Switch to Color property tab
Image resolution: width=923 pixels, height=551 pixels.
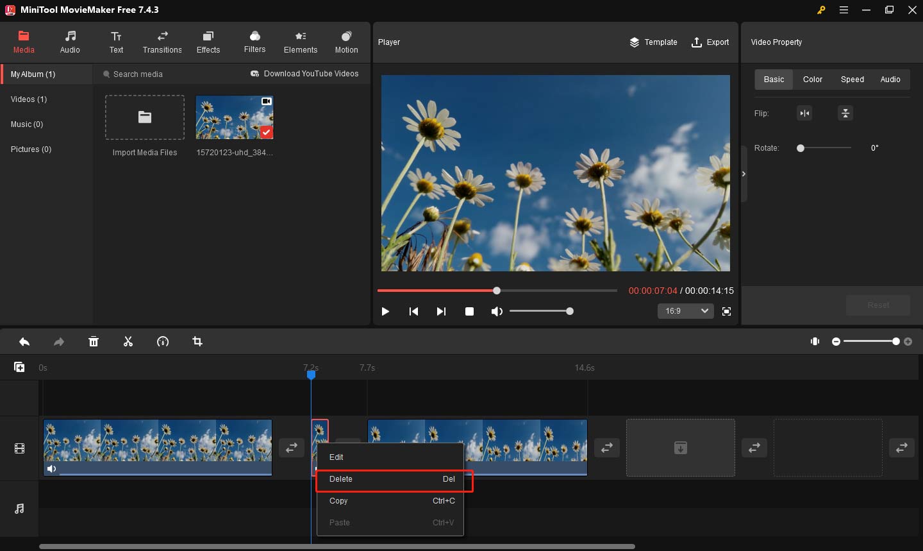(813, 80)
